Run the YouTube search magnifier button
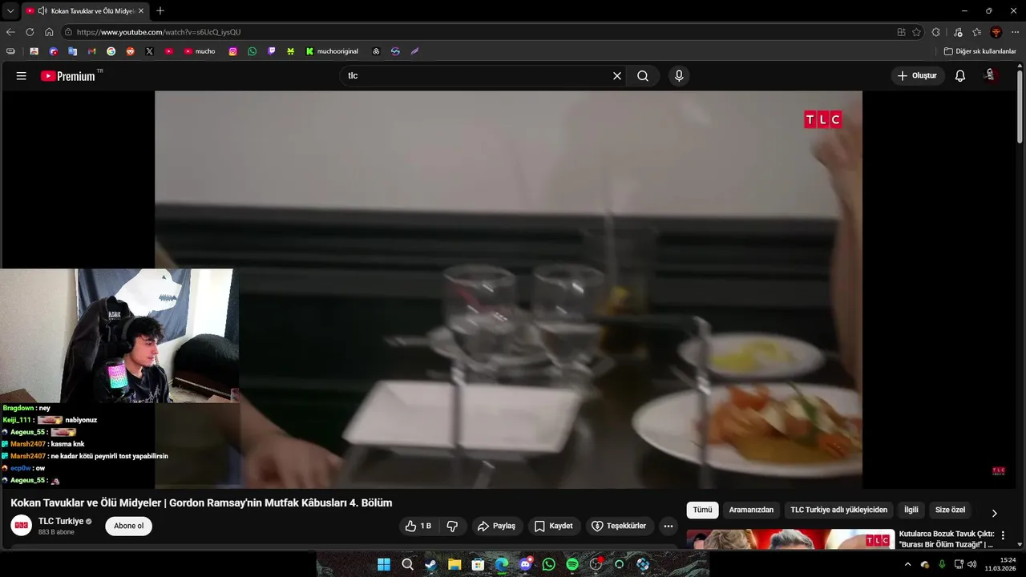Image resolution: width=1026 pixels, height=577 pixels. point(643,76)
